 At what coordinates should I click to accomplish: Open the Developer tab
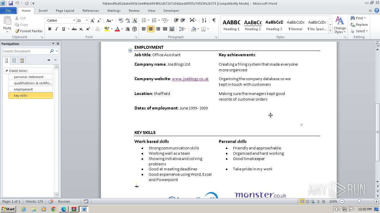(171, 11)
